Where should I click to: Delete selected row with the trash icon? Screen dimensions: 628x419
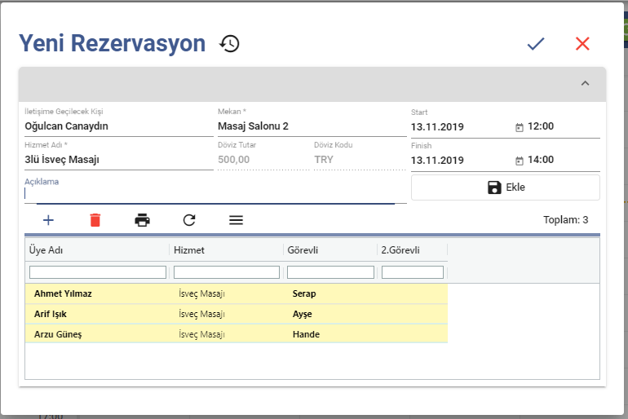coord(95,220)
